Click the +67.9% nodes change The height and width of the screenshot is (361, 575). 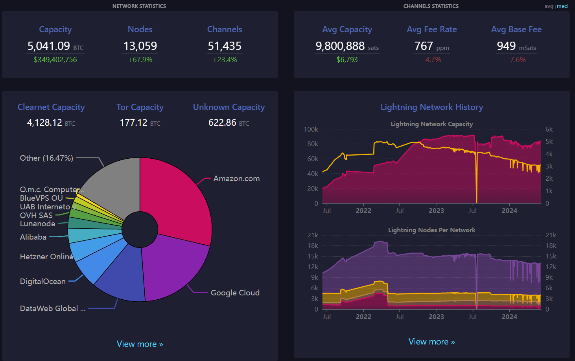[x=140, y=60]
